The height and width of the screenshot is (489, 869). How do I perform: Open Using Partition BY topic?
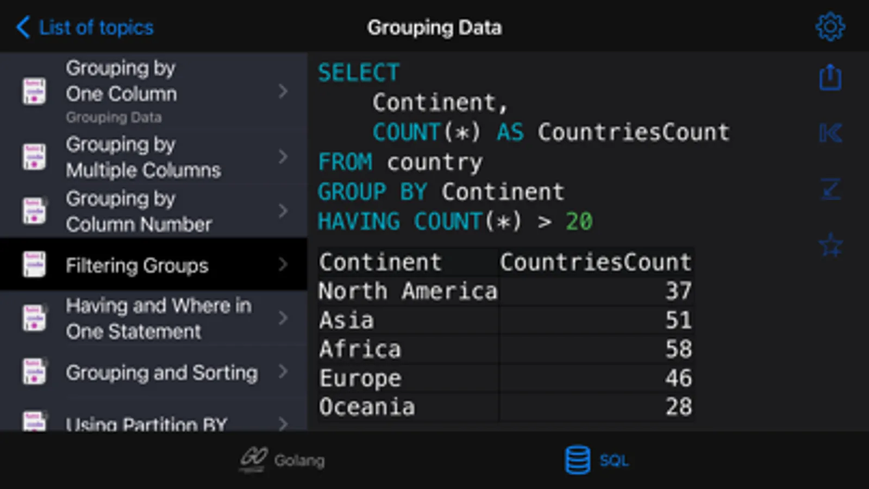point(146,423)
